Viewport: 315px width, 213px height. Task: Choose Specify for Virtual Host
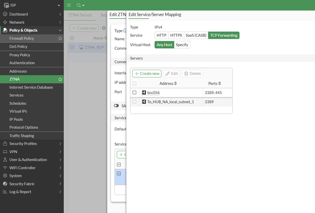tap(182, 45)
